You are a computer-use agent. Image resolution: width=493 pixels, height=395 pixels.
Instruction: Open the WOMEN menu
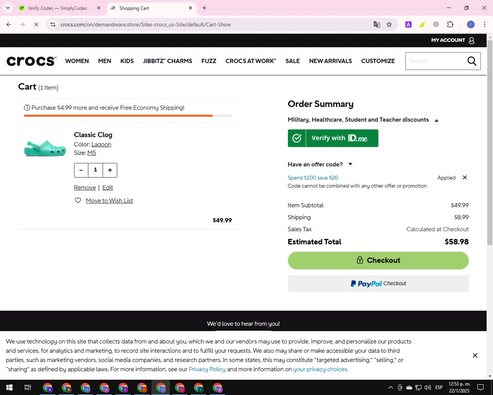click(77, 61)
